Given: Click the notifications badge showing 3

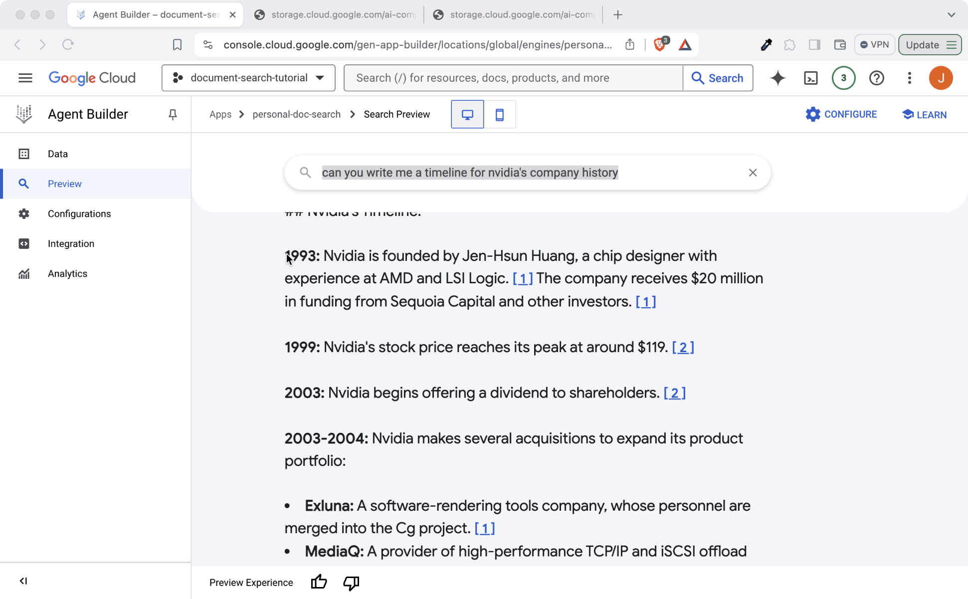Looking at the screenshot, I should (x=843, y=78).
